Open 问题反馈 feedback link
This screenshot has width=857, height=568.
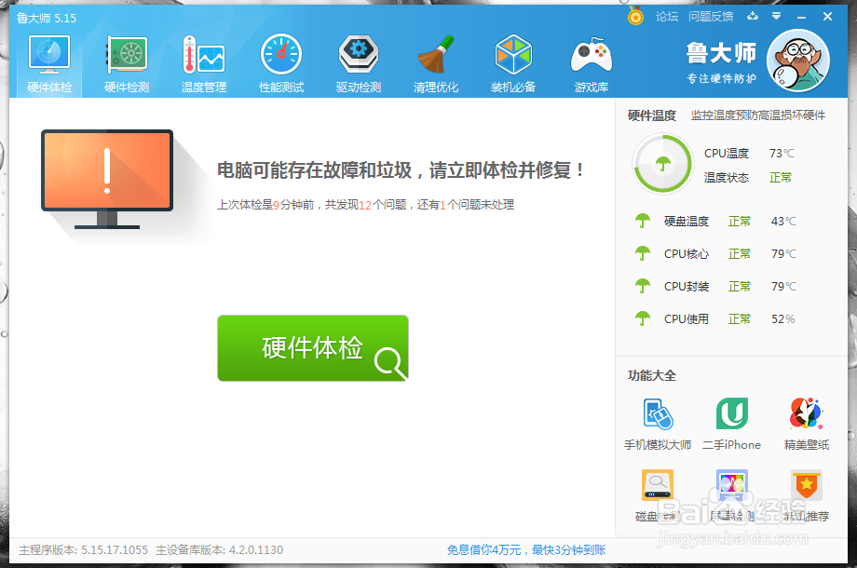point(711,17)
